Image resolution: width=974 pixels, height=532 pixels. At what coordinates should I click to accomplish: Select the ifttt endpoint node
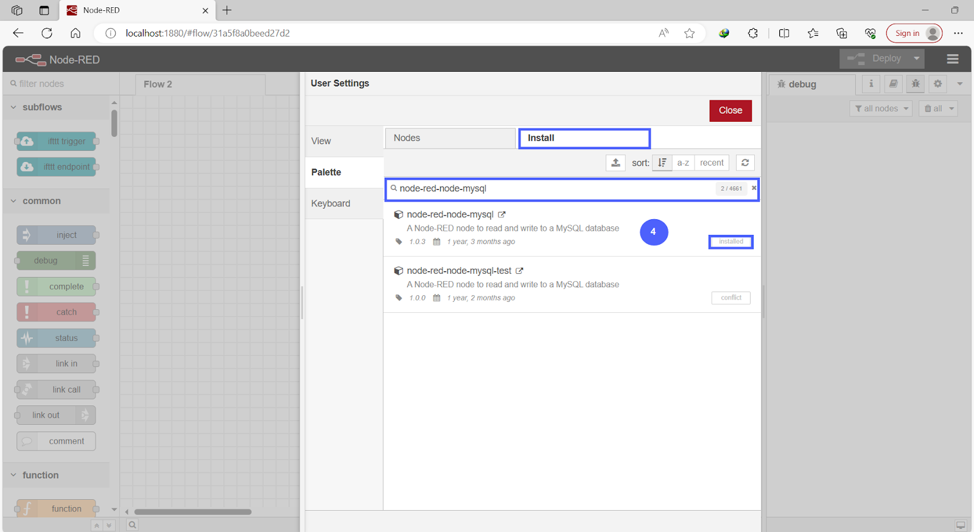tap(57, 167)
